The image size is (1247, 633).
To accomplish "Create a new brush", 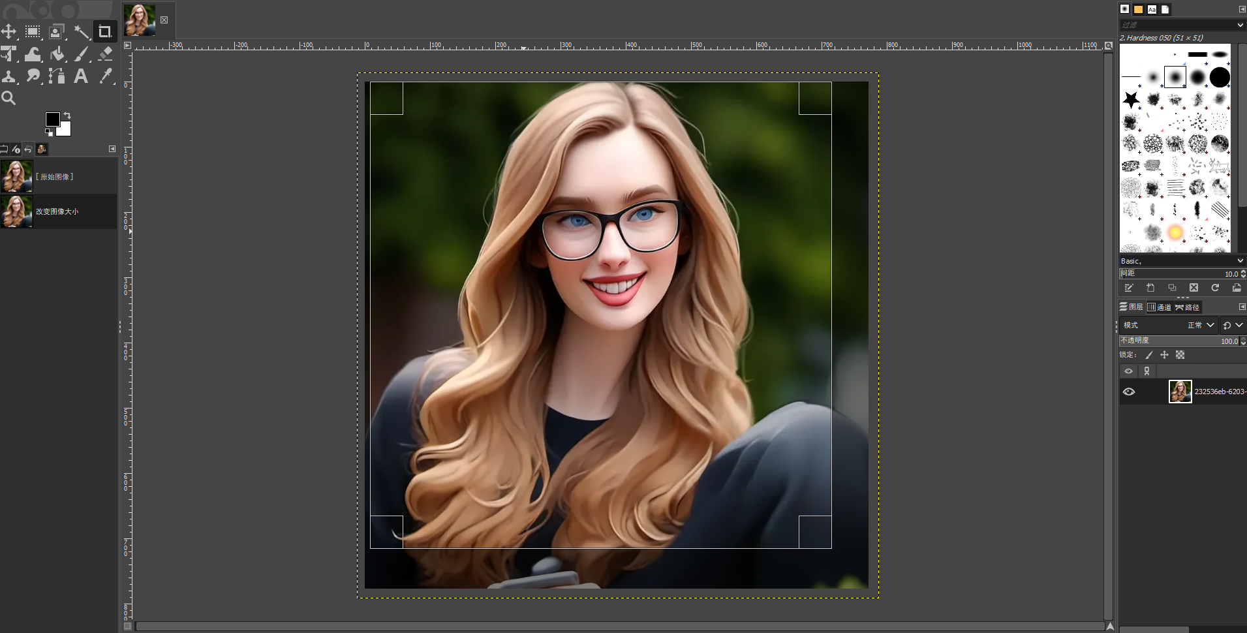I will coord(1150,288).
